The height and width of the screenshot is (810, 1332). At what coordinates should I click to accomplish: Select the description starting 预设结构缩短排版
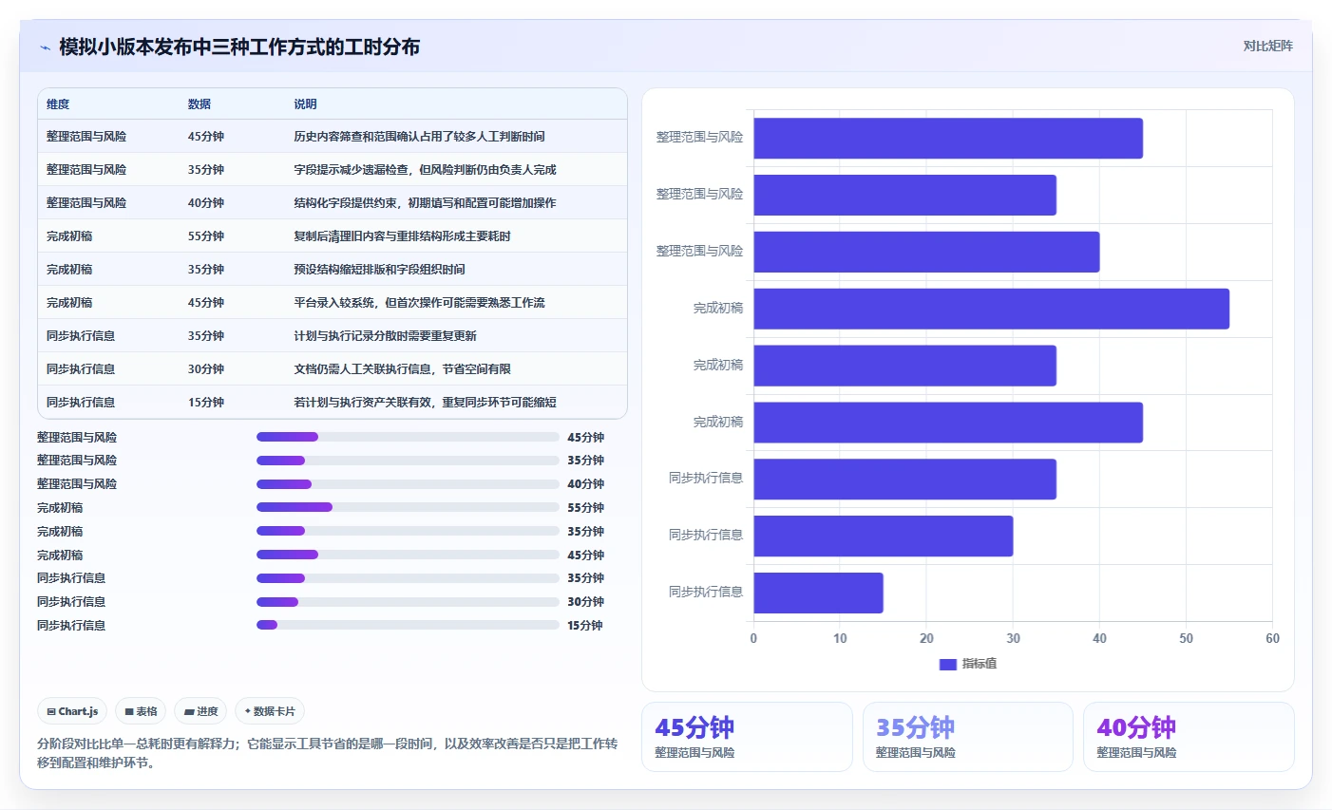(x=379, y=270)
